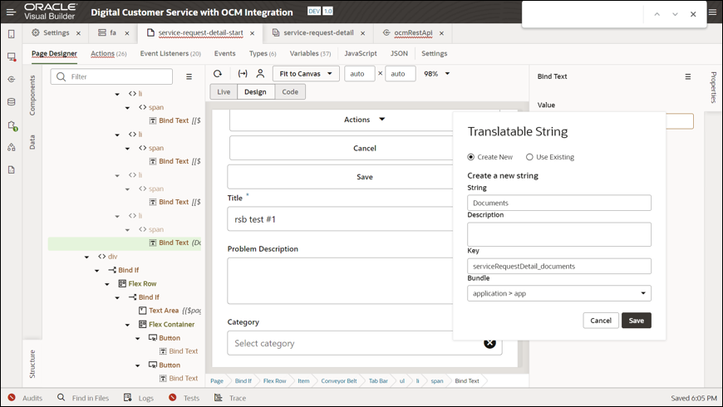Click the user who-am-I icon

click(x=260, y=74)
